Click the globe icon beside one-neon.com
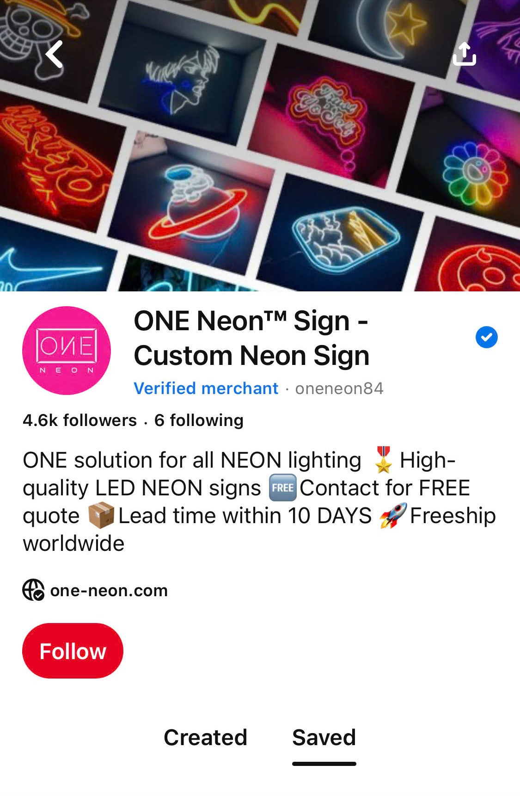This screenshot has width=520, height=796. pyautogui.click(x=33, y=590)
